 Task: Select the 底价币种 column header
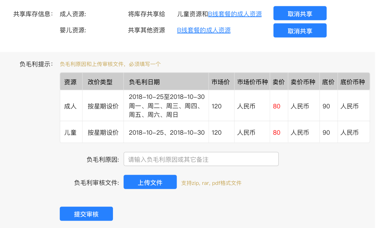tap(353, 82)
